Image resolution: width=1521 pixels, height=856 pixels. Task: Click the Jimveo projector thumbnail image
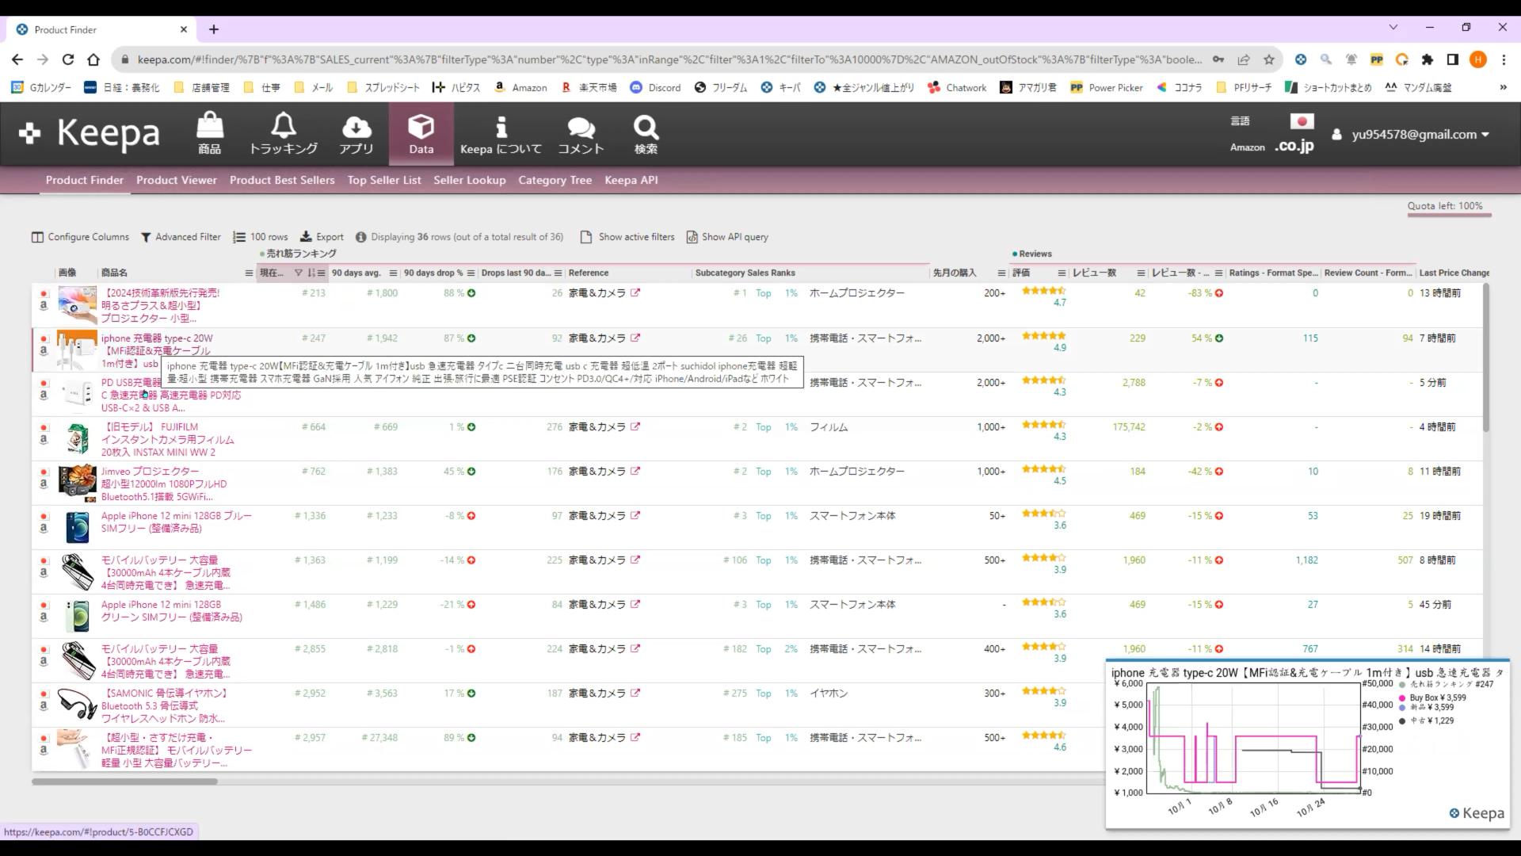pyautogui.click(x=77, y=483)
